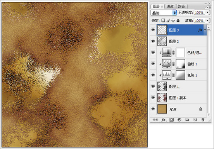Delete layer using trash icon
This screenshot has width=214, height=149.
[203, 120]
